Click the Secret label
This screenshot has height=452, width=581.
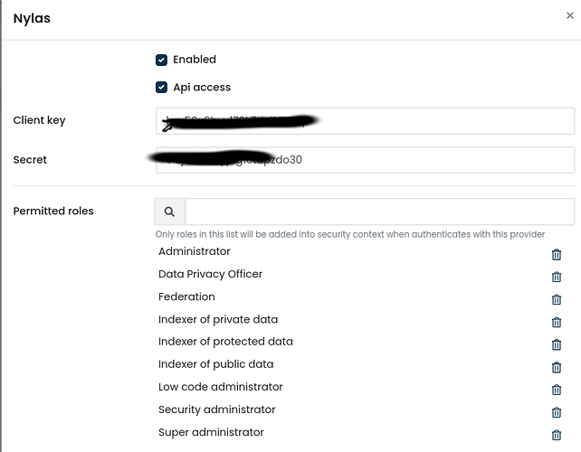pos(30,160)
